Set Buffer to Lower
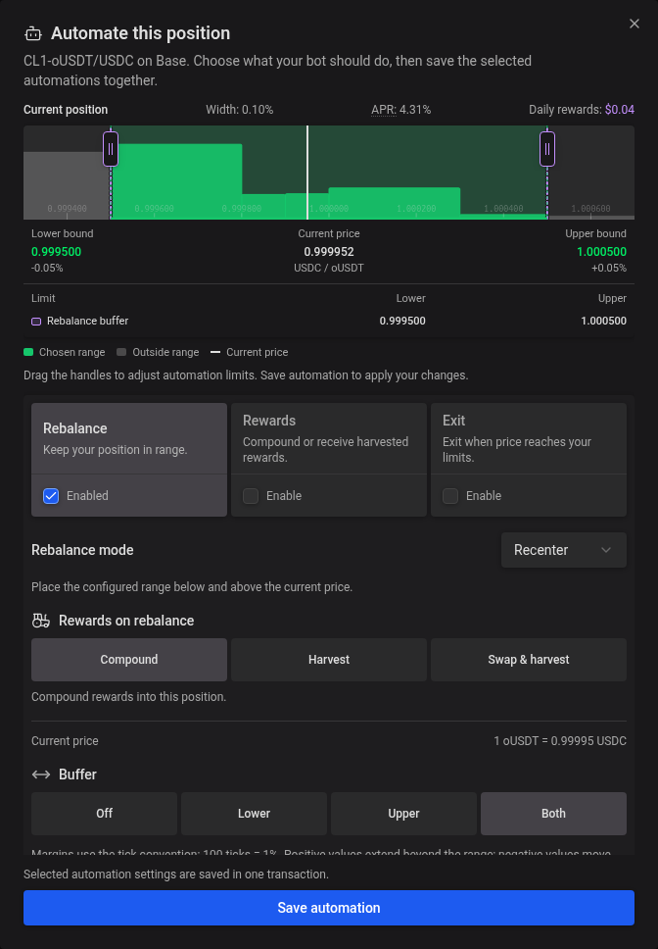 click(254, 814)
